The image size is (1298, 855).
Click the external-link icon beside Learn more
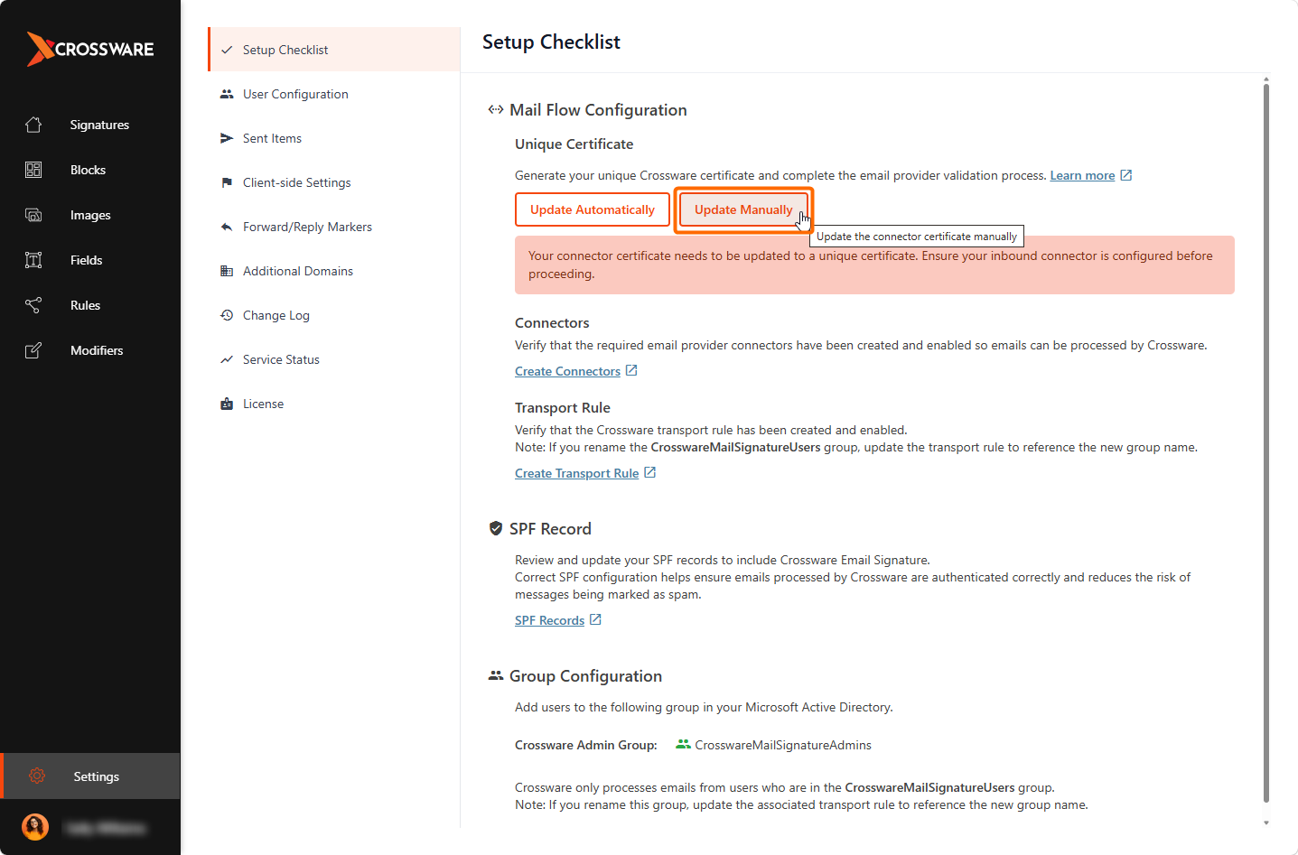coord(1126,175)
